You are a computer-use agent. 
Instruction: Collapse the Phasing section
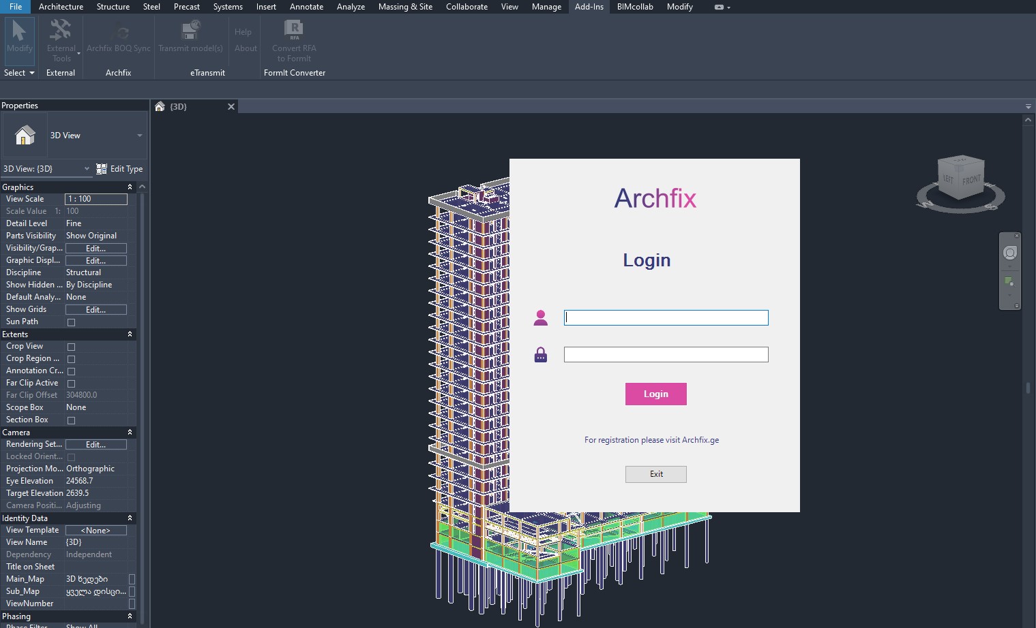[x=130, y=616]
